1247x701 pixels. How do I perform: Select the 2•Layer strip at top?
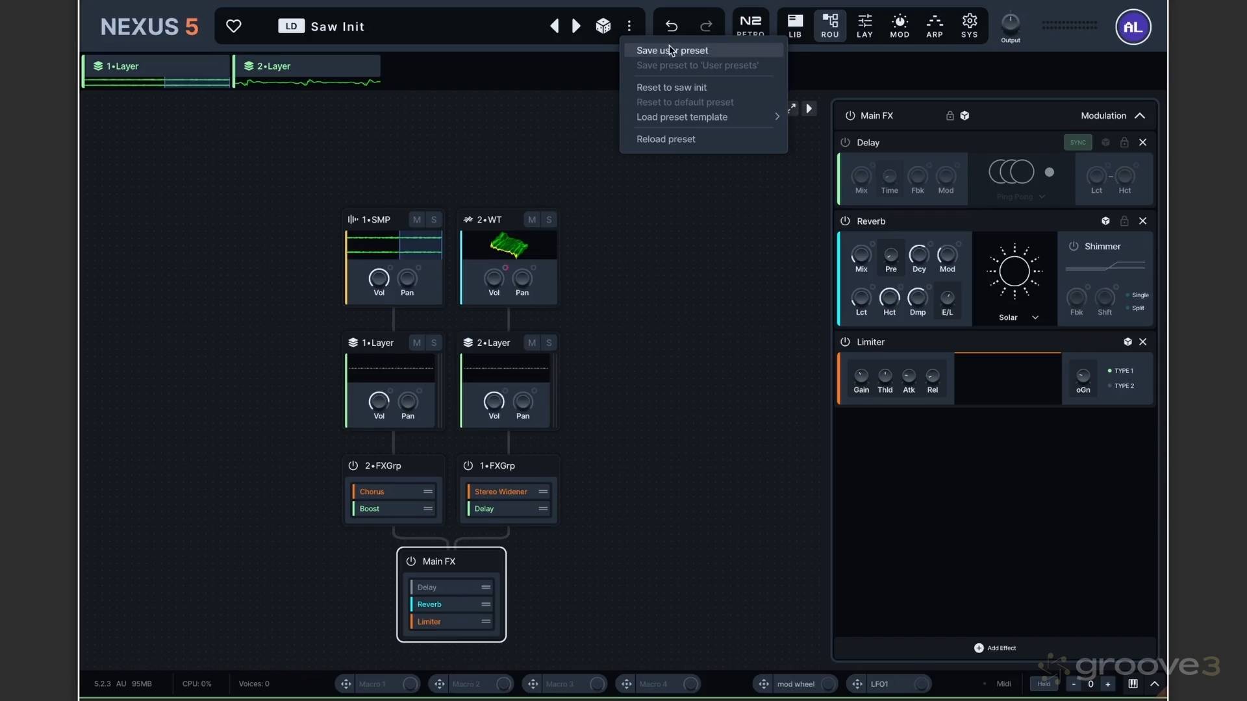click(307, 71)
